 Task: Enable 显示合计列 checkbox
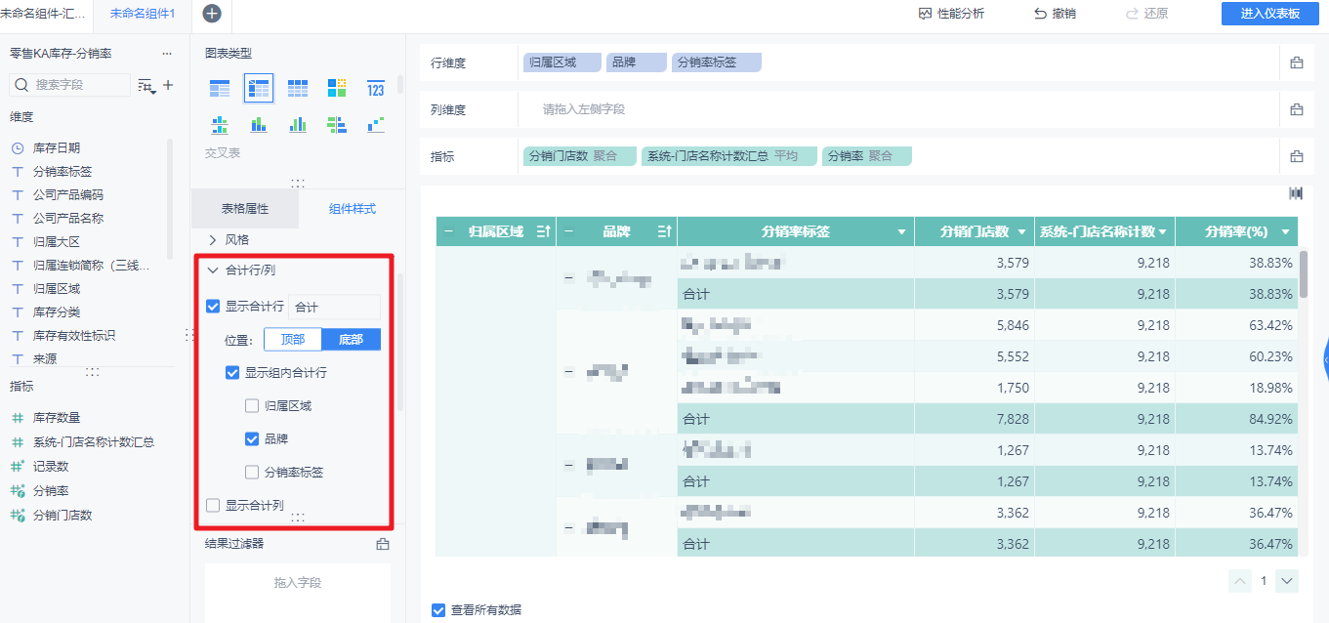click(213, 505)
